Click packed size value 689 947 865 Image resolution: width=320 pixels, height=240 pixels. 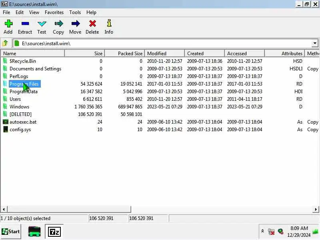pos(130,106)
